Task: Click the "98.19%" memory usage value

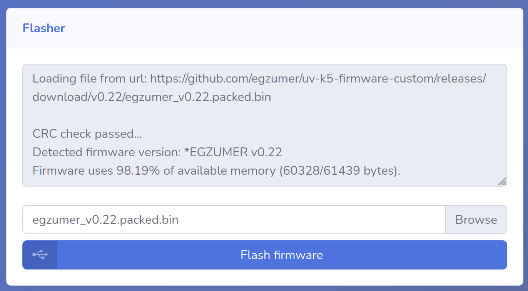Action: coord(138,171)
